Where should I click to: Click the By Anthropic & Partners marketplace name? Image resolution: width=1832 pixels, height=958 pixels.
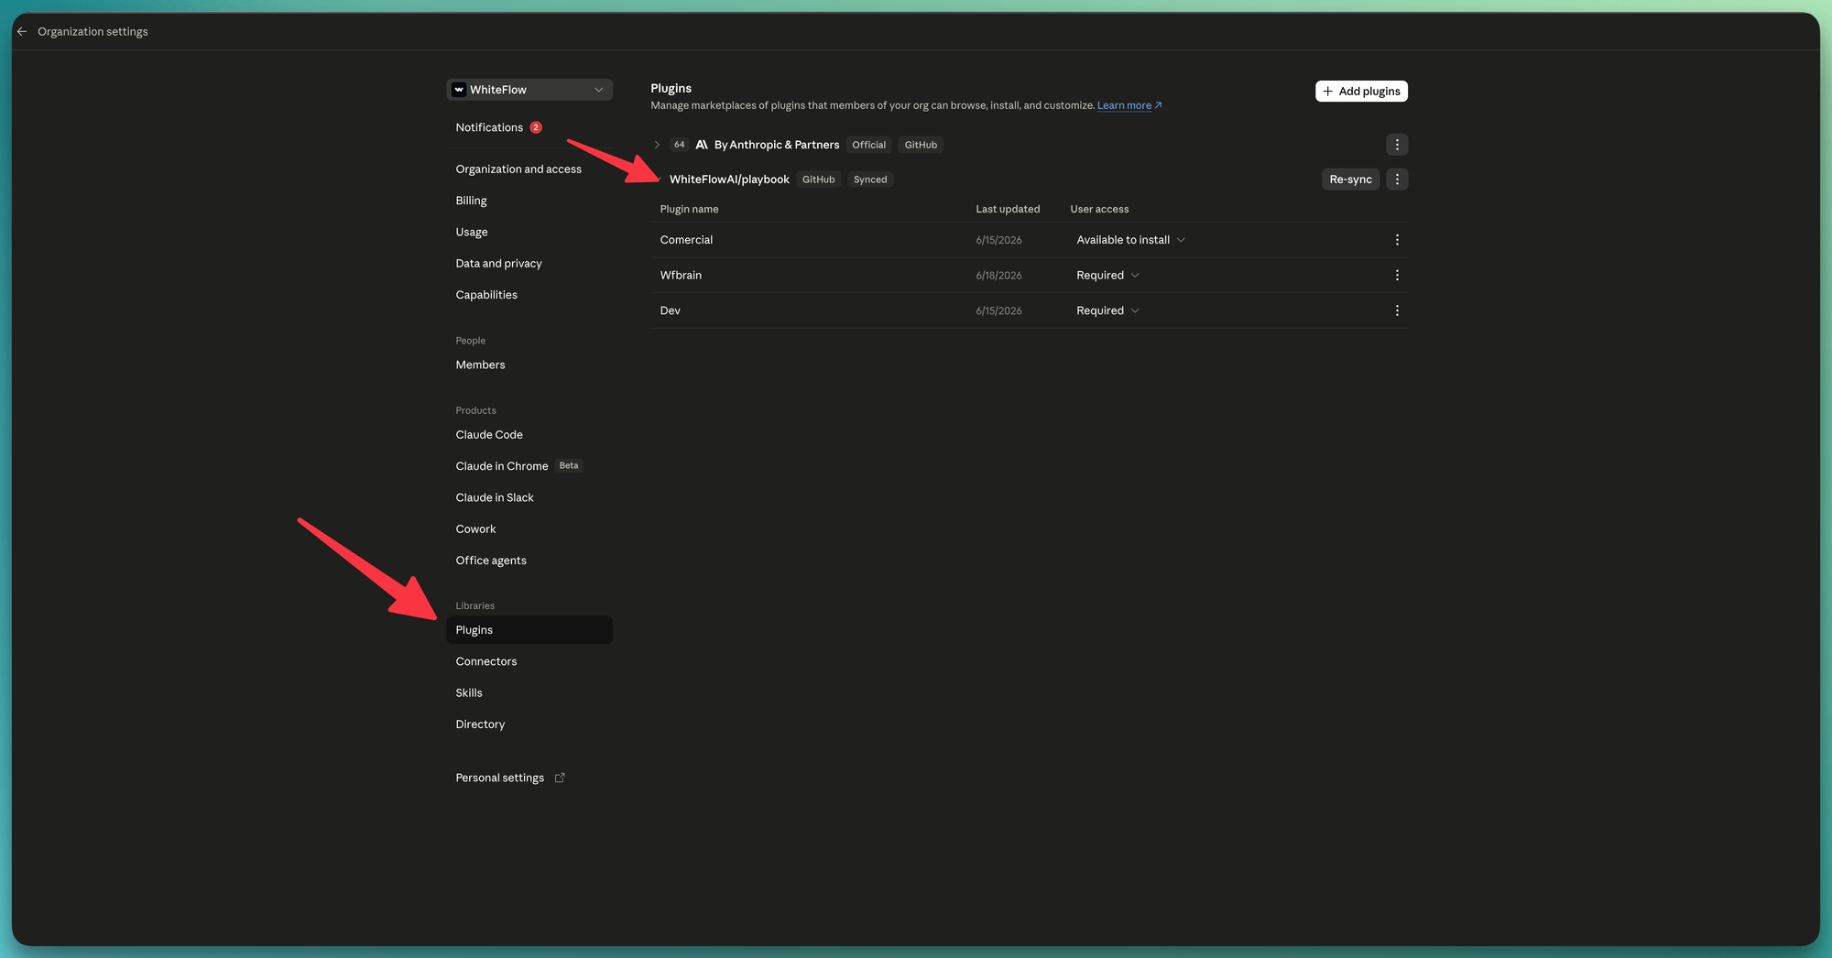click(777, 145)
